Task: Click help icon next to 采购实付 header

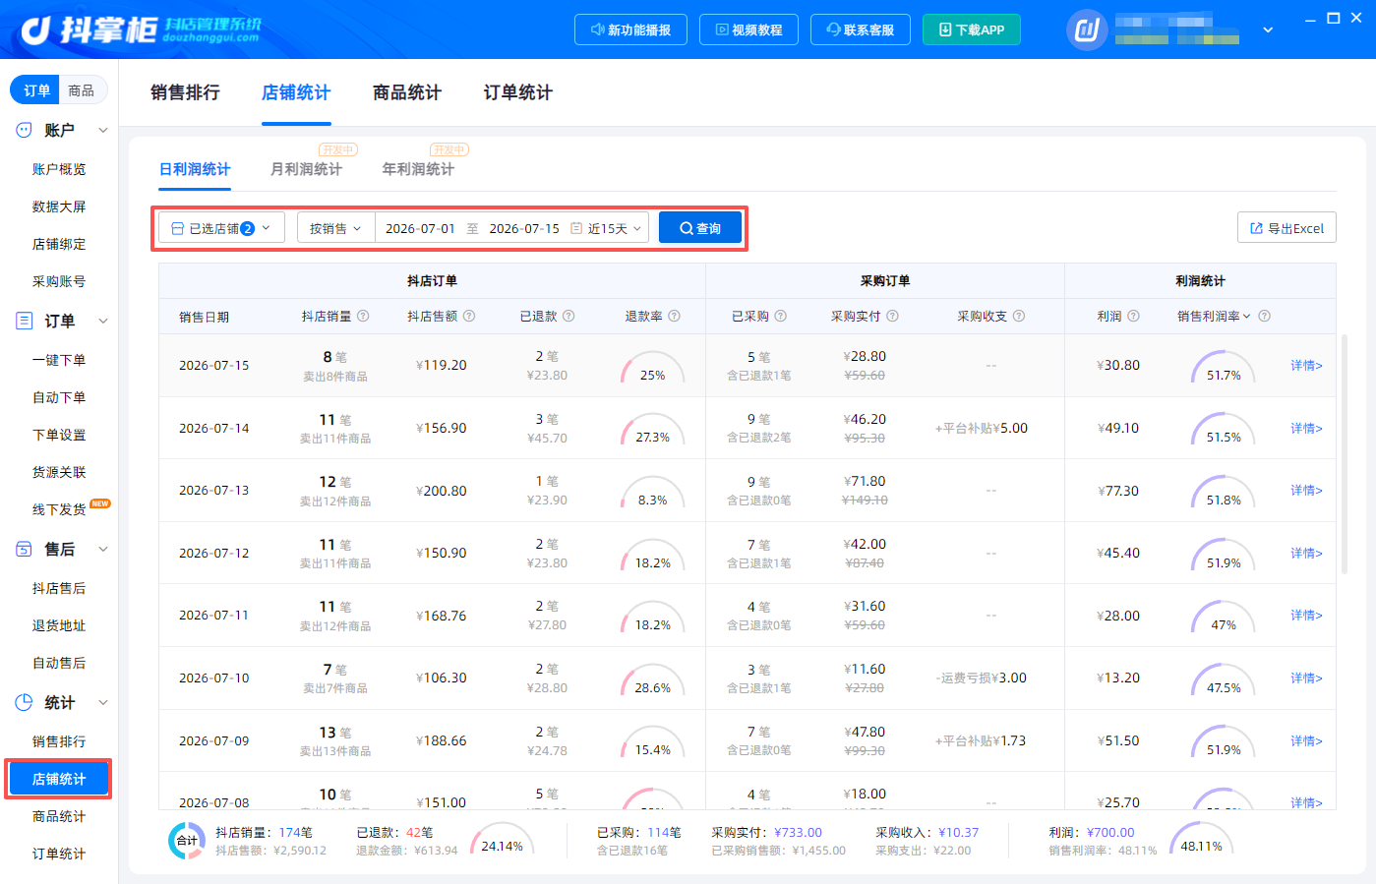Action: click(893, 316)
